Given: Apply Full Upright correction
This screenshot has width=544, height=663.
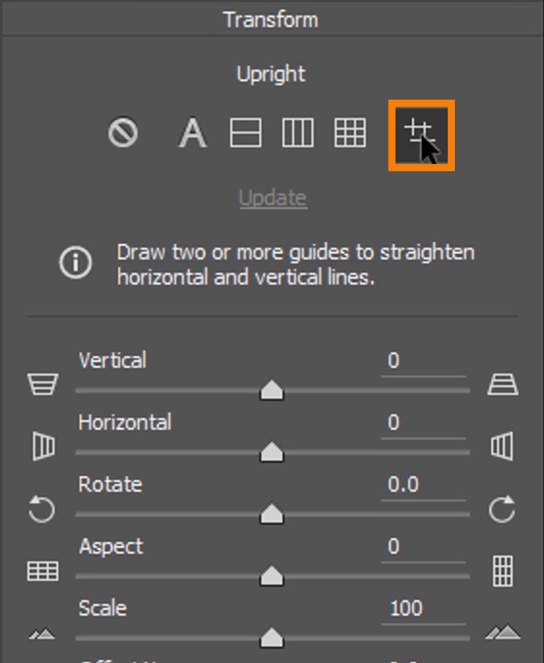Looking at the screenshot, I should pos(350,133).
